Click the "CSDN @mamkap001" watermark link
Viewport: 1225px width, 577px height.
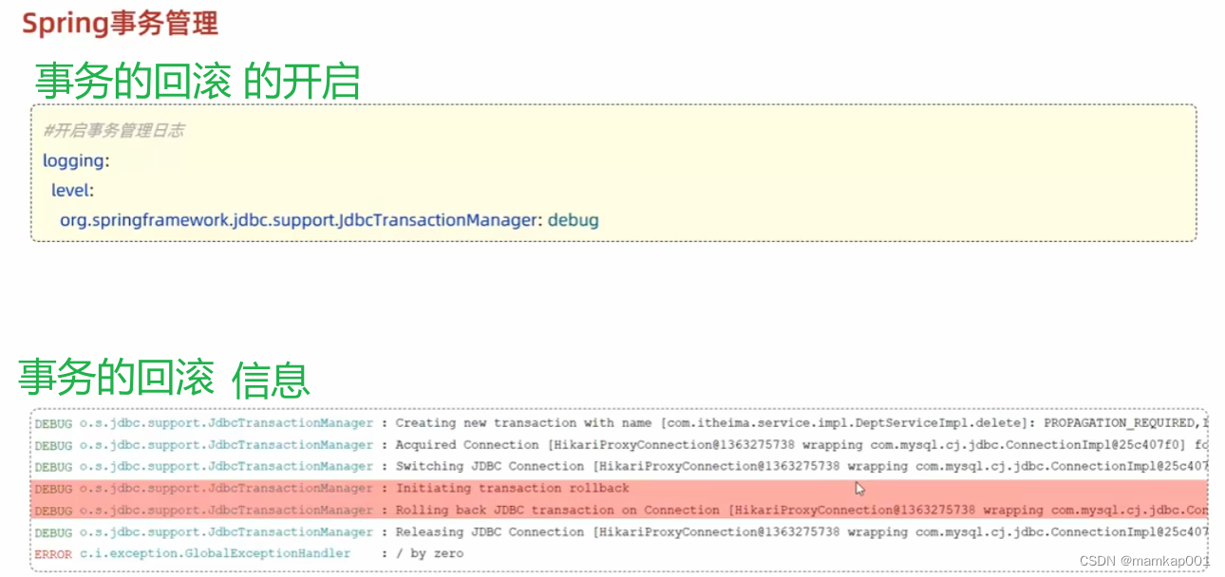tap(1142, 562)
